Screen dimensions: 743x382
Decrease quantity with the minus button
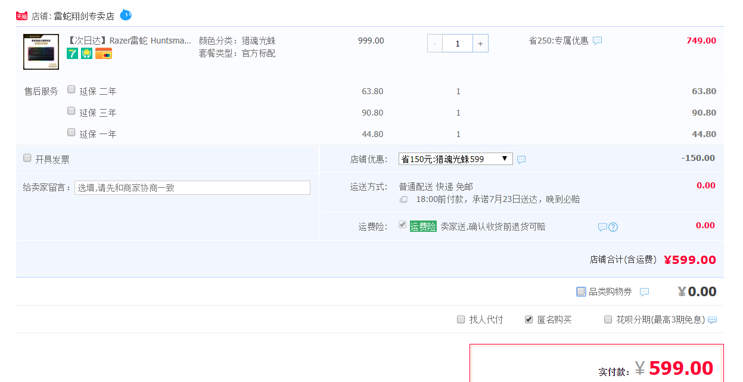(x=435, y=44)
